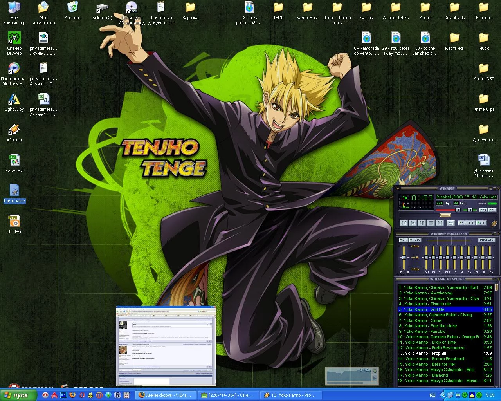The width and height of the screenshot is (501, 401).
Task: Select 'Light Alloy' desktop icon
Action: pyautogui.click(x=14, y=103)
